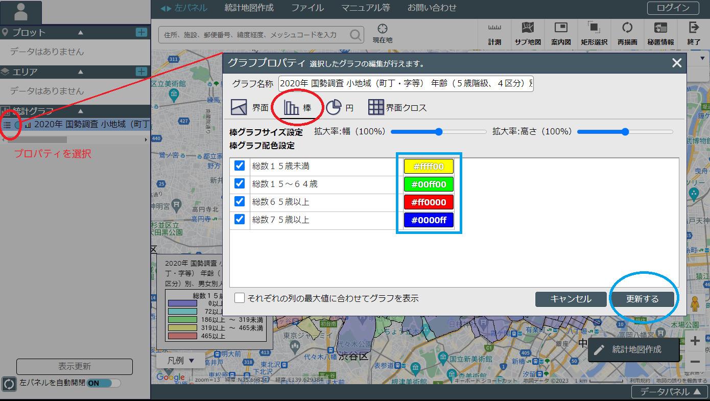Image resolution: width=710 pixels, height=401 pixels.
Task: Uncheck the 総数15歳未満 checkbox
Action: (x=240, y=166)
